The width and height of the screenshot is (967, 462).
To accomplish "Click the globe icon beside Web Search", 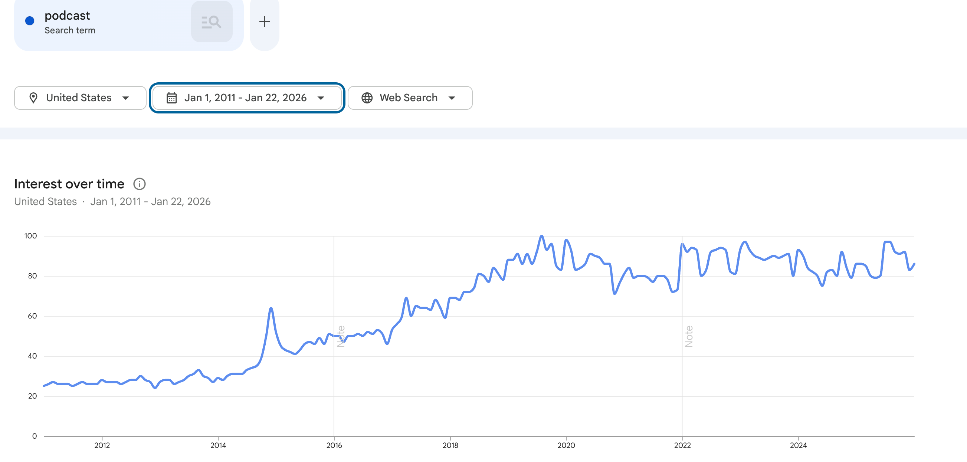I will tap(367, 98).
